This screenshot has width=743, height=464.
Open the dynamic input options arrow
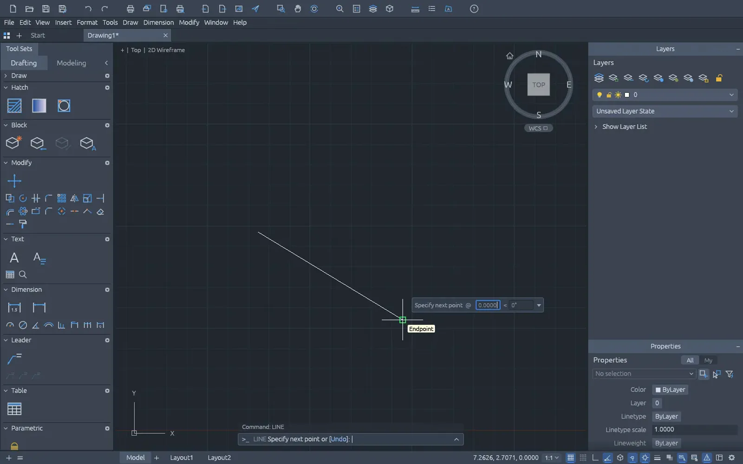point(539,305)
